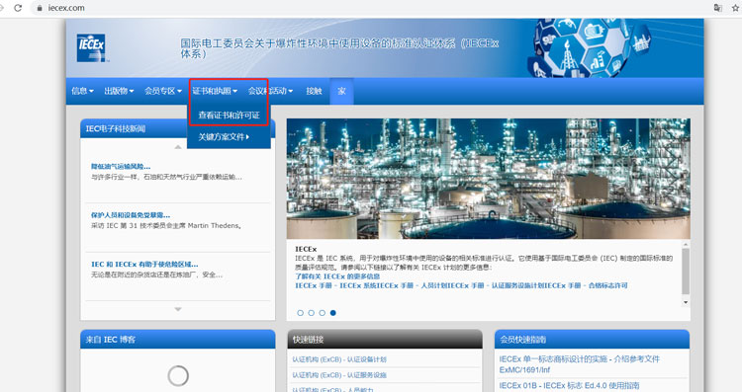Open IECEx 单一标志商标设计的实施 document link
Viewport: 742px width, 392px height.
pyautogui.click(x=579, y=364)
